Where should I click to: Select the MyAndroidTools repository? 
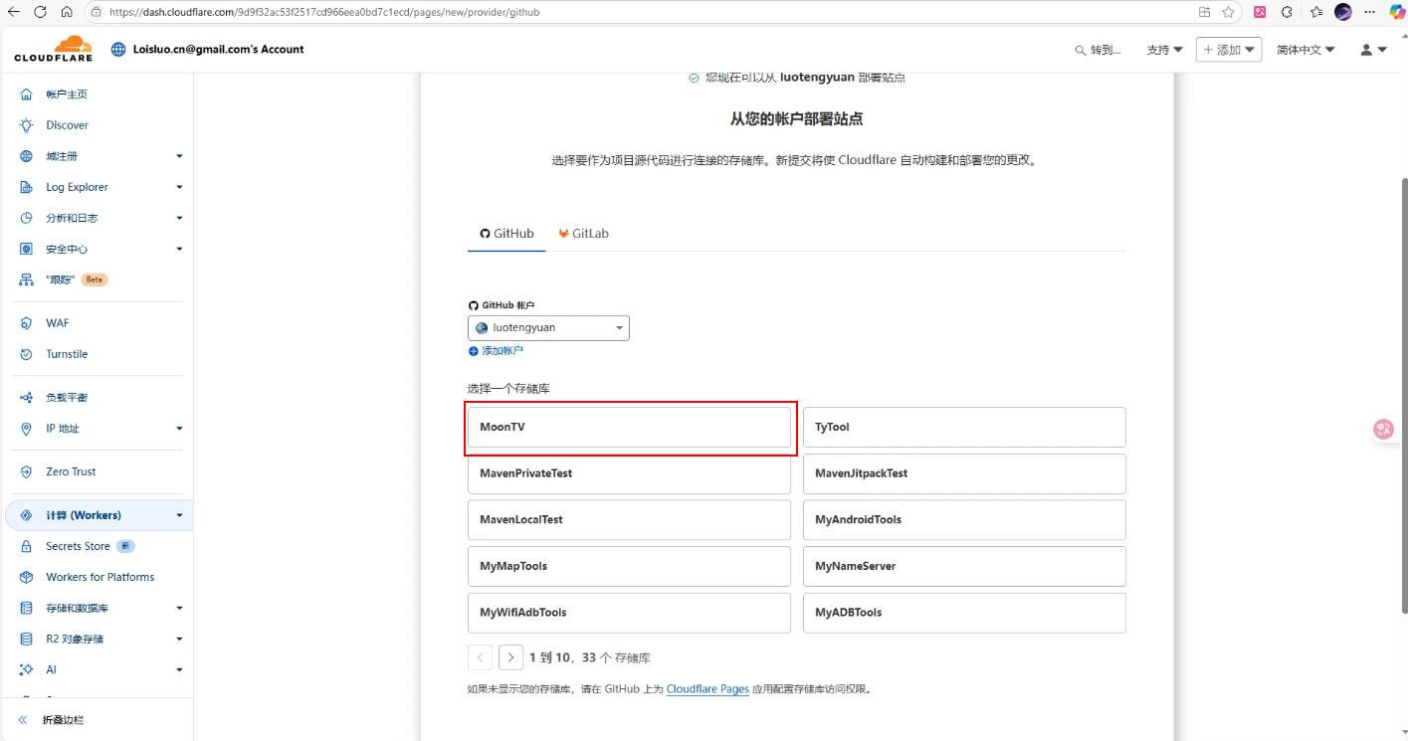pos(964,520)
